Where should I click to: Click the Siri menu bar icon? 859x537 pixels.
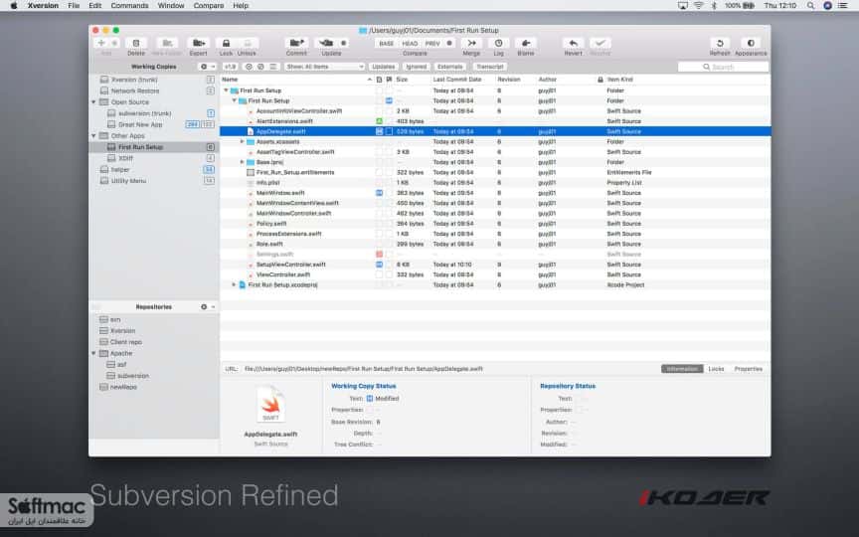tap(827, 6)
